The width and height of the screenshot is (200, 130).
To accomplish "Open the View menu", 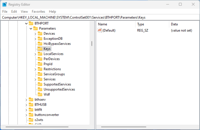I will click(x=24, y=11).
